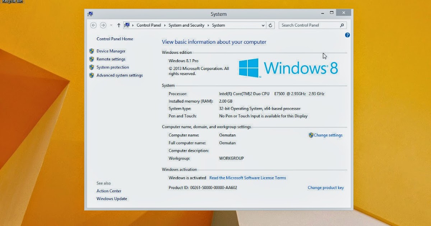Click the Back navigation arrow

click(93, 25)
